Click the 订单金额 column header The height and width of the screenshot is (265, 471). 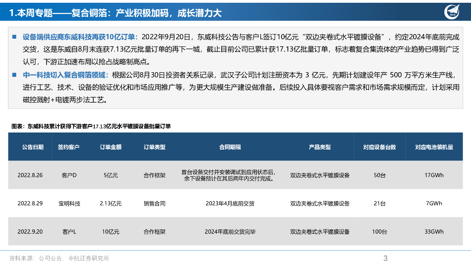pos(110,147)
